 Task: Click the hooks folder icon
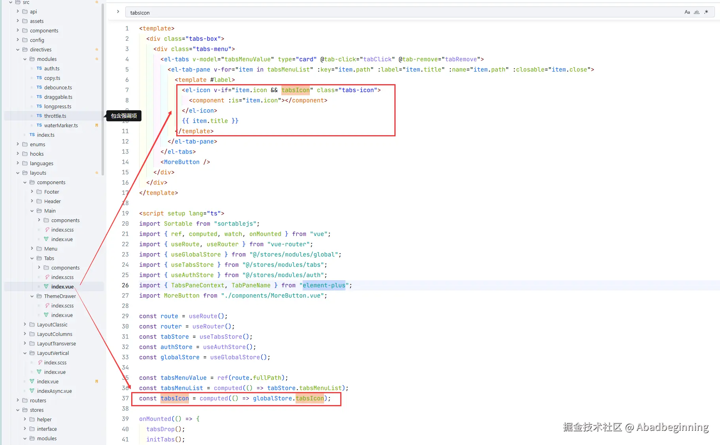pyautogui.click(x=25, y=154)
